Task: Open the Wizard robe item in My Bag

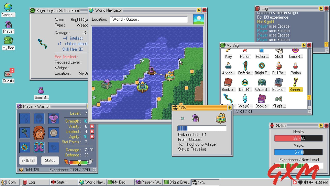Action: click(262, 82)
